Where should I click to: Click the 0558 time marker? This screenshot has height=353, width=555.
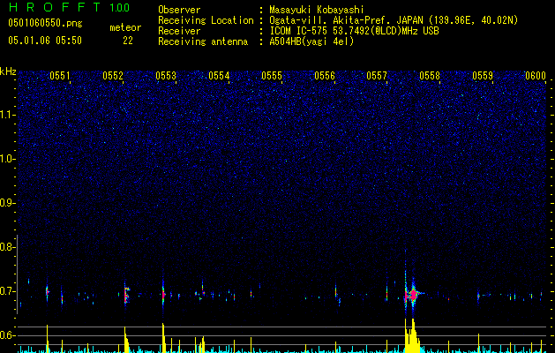(430, 76)
